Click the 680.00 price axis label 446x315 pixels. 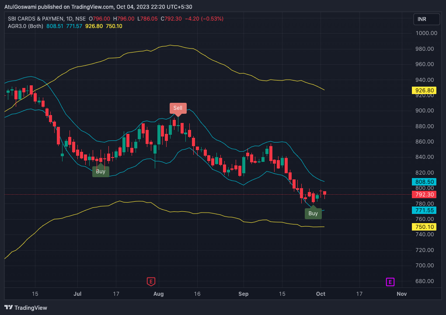(x=425, y=281)
